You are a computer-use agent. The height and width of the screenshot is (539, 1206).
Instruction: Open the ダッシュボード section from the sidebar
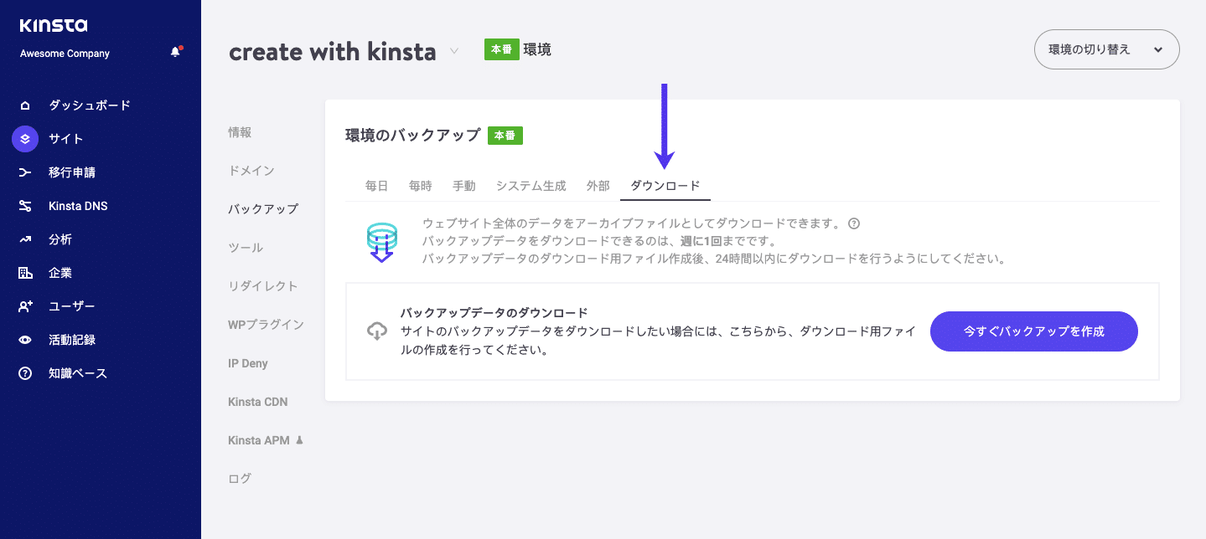(x=24, y=105)
